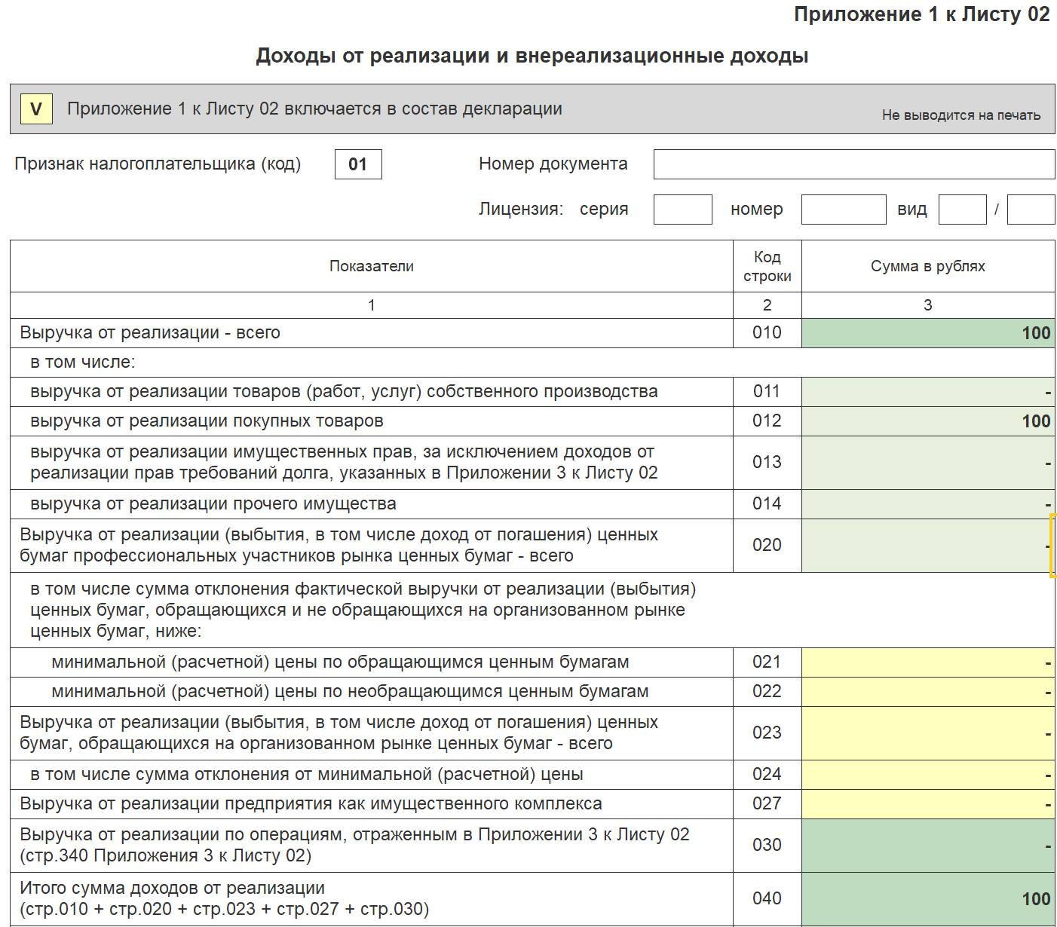1057x927 pixels.
Task: Click the yellow amount cell for line 023
Action: pyautogui.click(x=928, y=733)
